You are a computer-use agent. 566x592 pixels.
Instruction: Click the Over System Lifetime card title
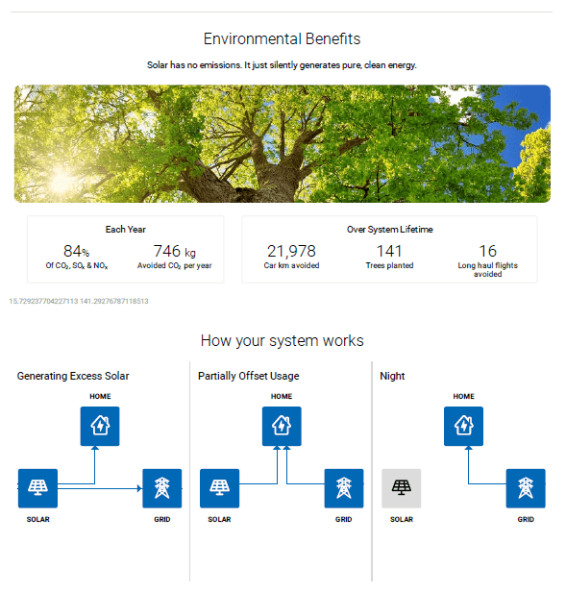click(x=390, y=229)
